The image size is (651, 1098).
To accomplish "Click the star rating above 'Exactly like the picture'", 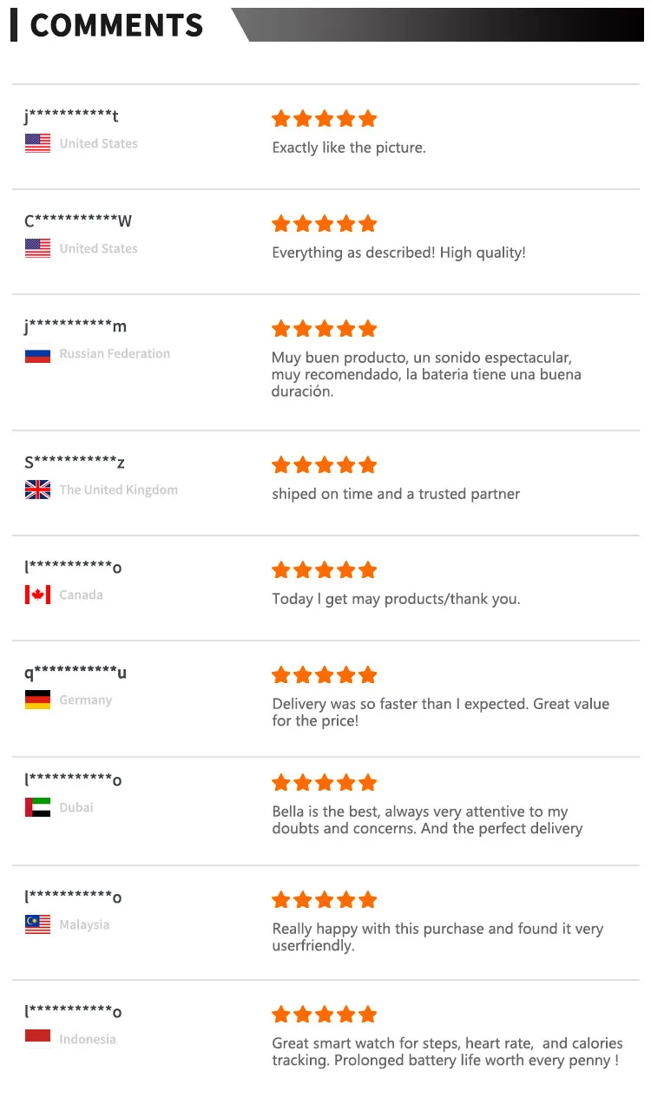I will click(324, 119).
